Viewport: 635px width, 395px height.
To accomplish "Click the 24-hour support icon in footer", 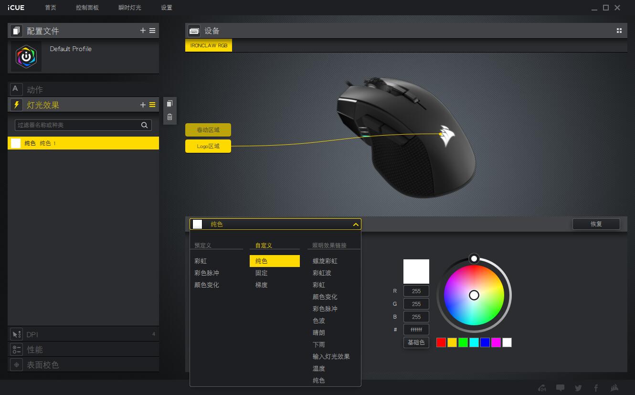I will coord(542,388).
